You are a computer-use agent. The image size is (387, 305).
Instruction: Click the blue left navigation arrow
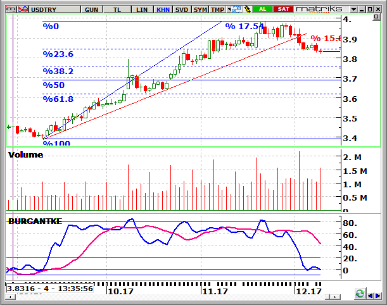click(x=370, y=296)
